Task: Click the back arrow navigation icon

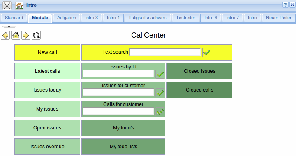Action: (x=5, y=35)
